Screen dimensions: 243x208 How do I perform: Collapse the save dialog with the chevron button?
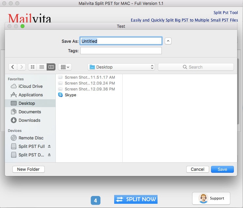click(168, 41)
